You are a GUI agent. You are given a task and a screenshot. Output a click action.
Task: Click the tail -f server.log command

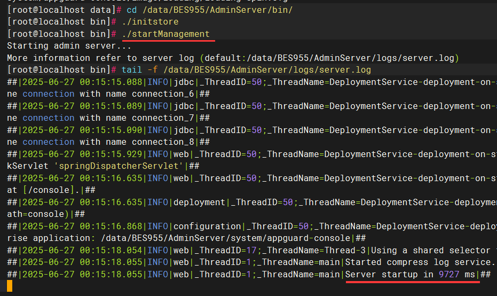coord(246,70)
